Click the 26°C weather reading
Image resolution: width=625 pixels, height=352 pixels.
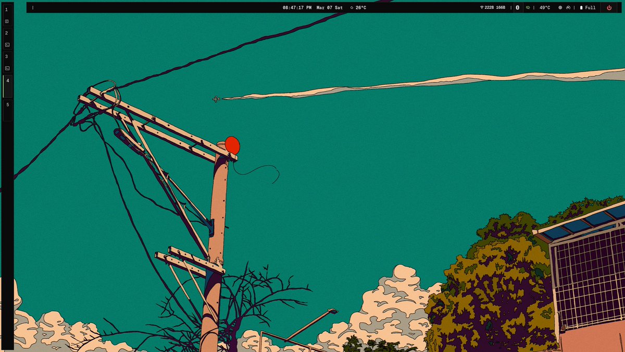coord(361,8)
